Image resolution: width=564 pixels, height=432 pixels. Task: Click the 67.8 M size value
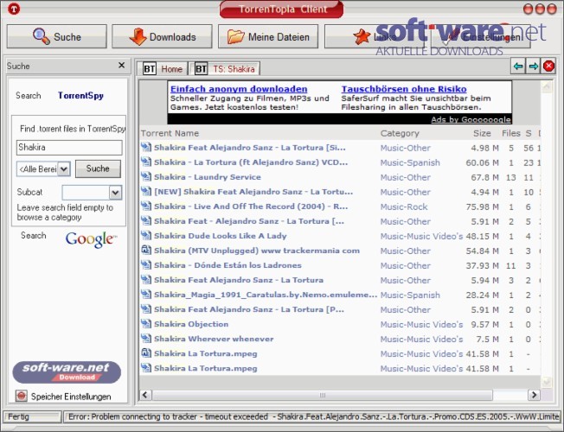coord(484,177)
